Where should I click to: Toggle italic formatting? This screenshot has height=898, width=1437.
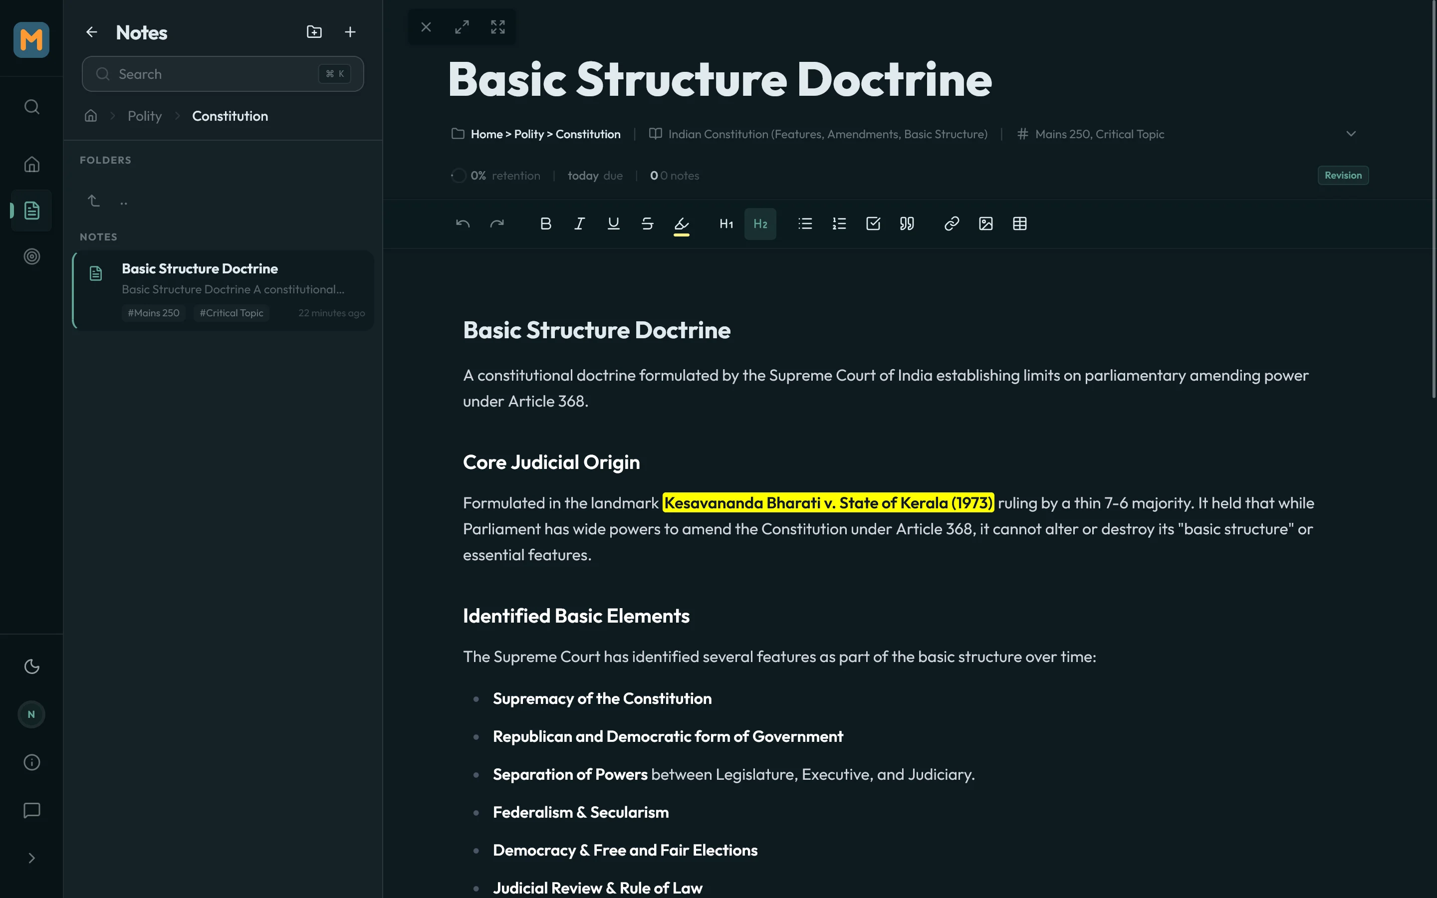[580, 224]
